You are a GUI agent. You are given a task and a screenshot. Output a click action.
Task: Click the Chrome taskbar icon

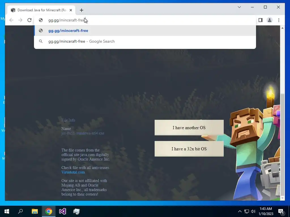(49, 211)
